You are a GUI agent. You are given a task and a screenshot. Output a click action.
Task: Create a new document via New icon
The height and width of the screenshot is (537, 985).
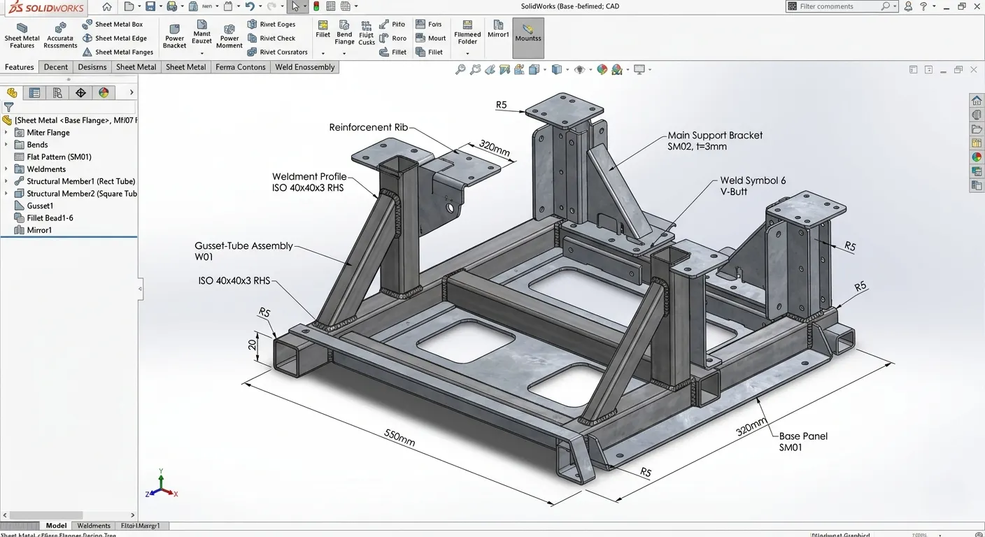click(128, 6)
